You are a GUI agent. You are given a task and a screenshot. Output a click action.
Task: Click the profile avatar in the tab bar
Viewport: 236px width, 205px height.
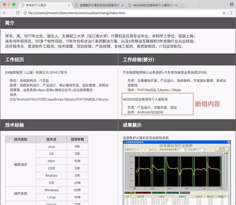click(x=231, y=5)
